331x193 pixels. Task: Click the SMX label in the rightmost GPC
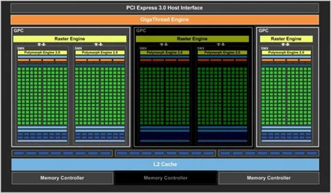(x=264, y=48)
